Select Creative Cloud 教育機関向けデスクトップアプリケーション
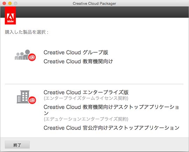 pyautogui.click(x=111, y=110)
